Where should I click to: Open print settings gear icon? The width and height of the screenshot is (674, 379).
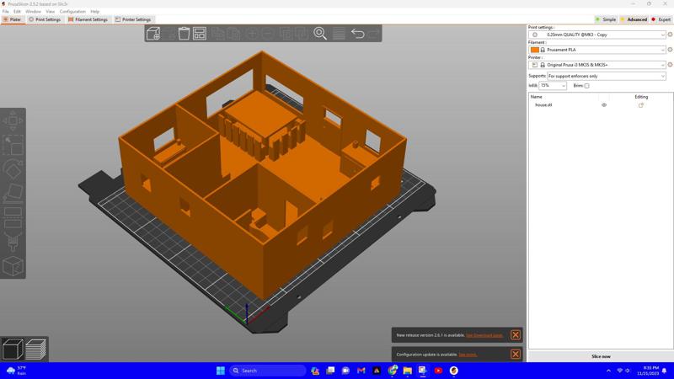[670, 35]
